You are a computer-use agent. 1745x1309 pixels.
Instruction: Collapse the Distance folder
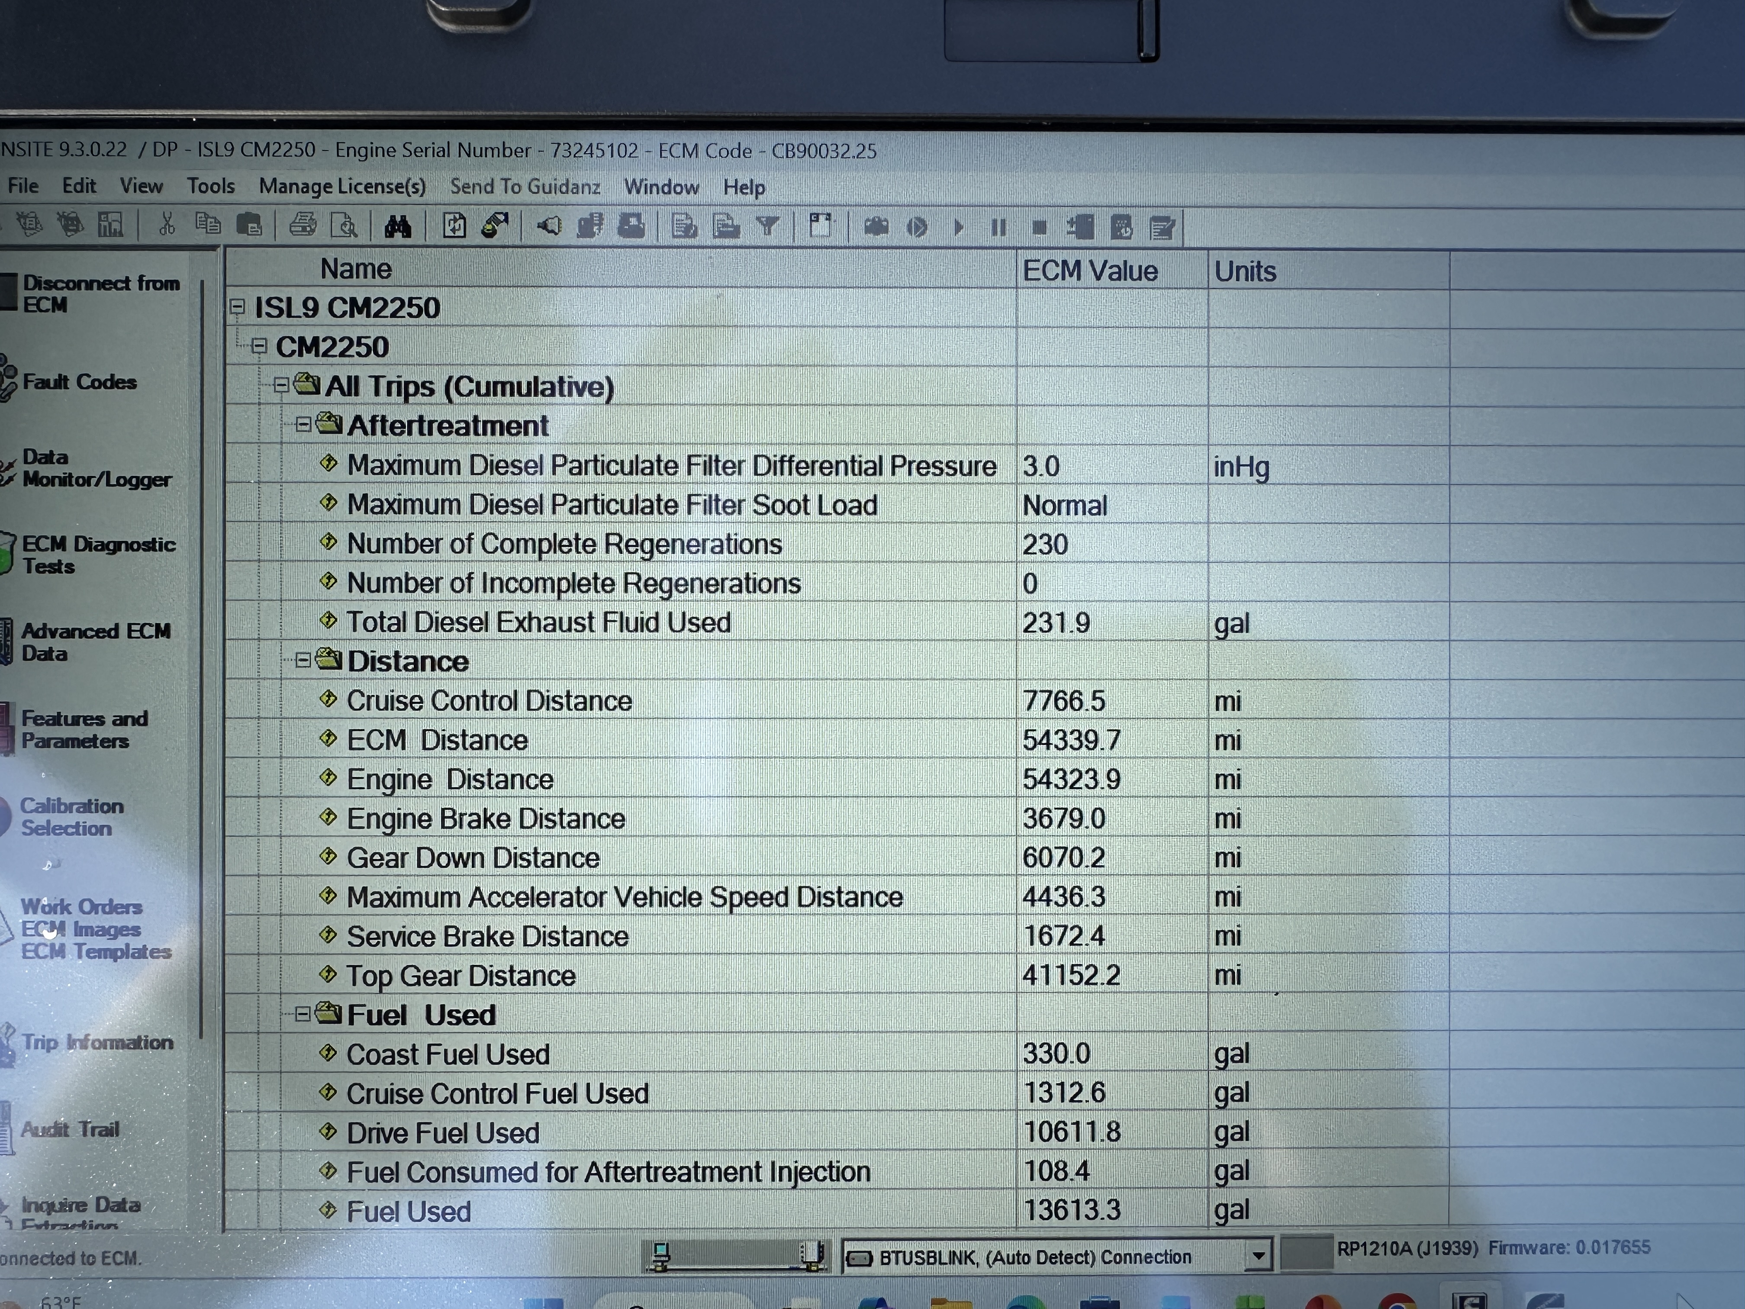click(x=303, y=661)
